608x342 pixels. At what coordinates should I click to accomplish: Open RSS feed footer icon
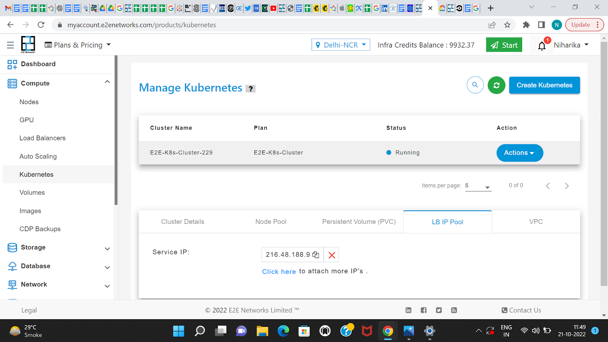454,310
